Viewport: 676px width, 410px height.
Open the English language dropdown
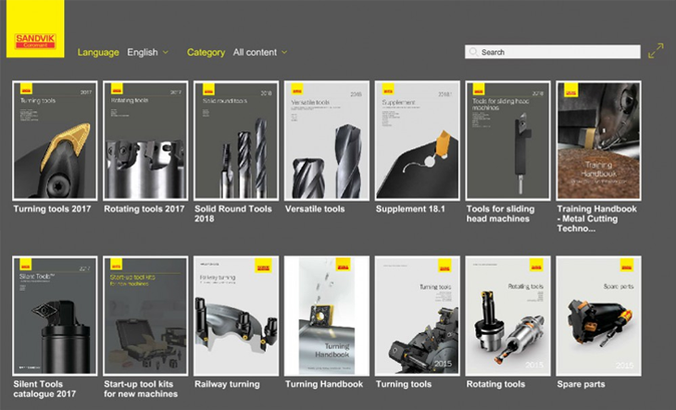click(147, 52)
